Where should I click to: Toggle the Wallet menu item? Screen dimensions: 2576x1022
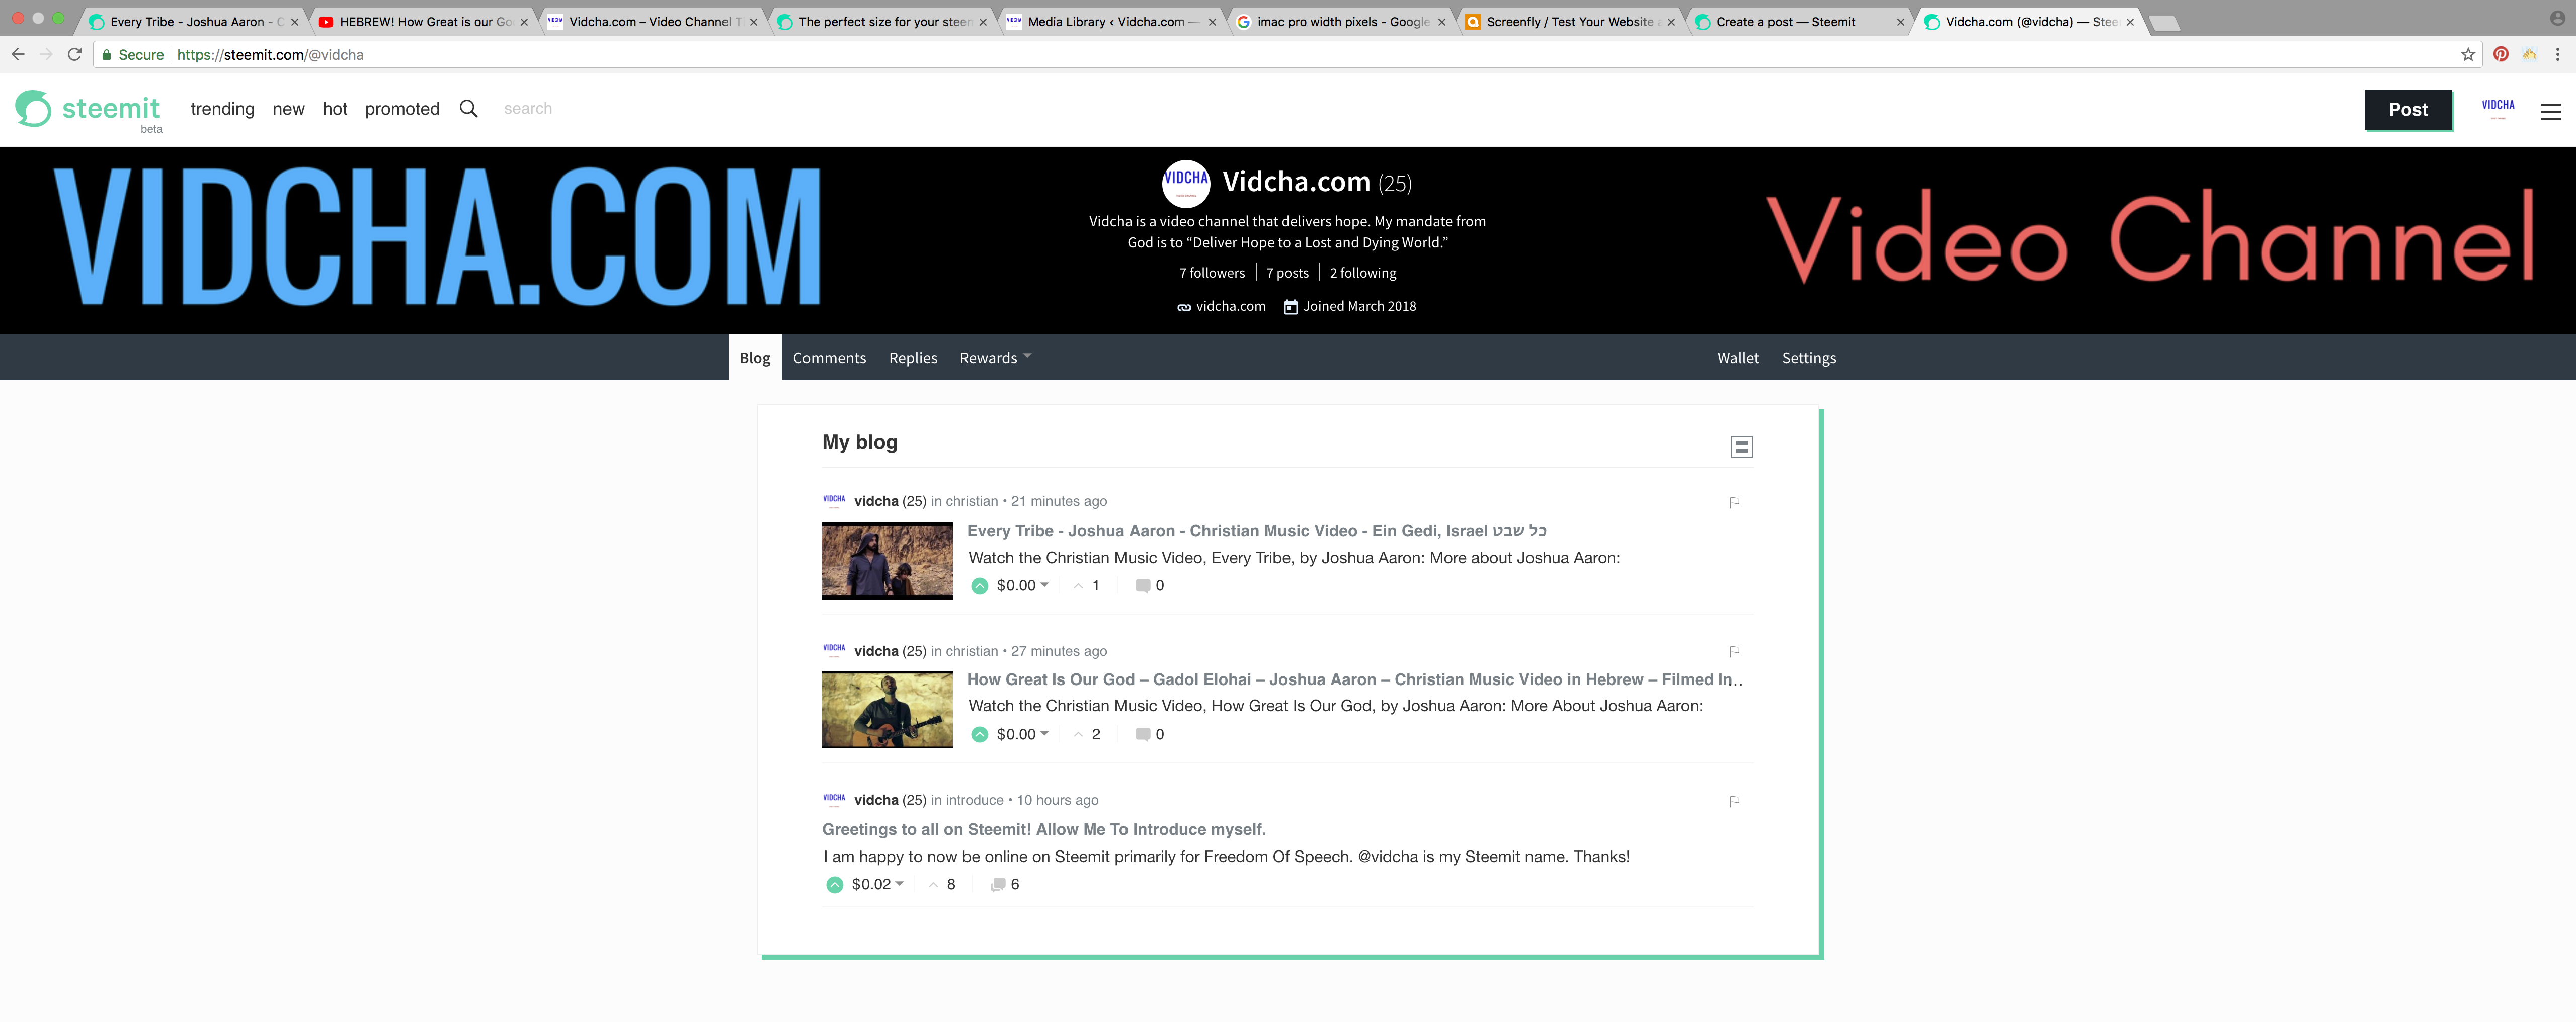[x=1736, y=357]
